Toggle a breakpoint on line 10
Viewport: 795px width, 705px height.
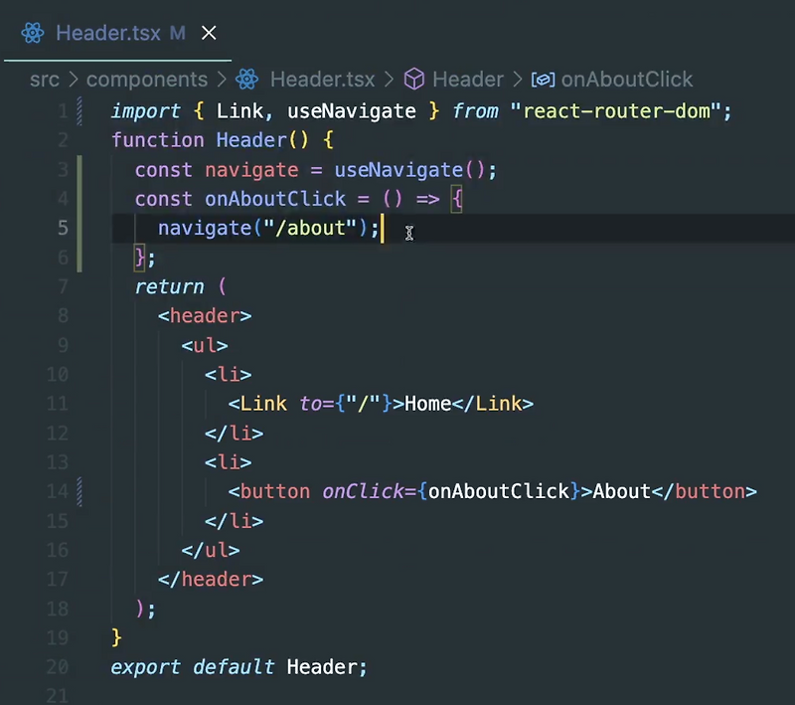40,374
